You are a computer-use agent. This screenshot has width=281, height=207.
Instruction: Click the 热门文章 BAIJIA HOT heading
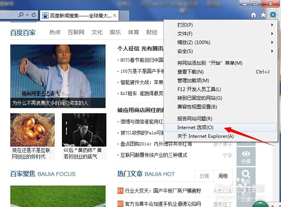click(146, 174)
